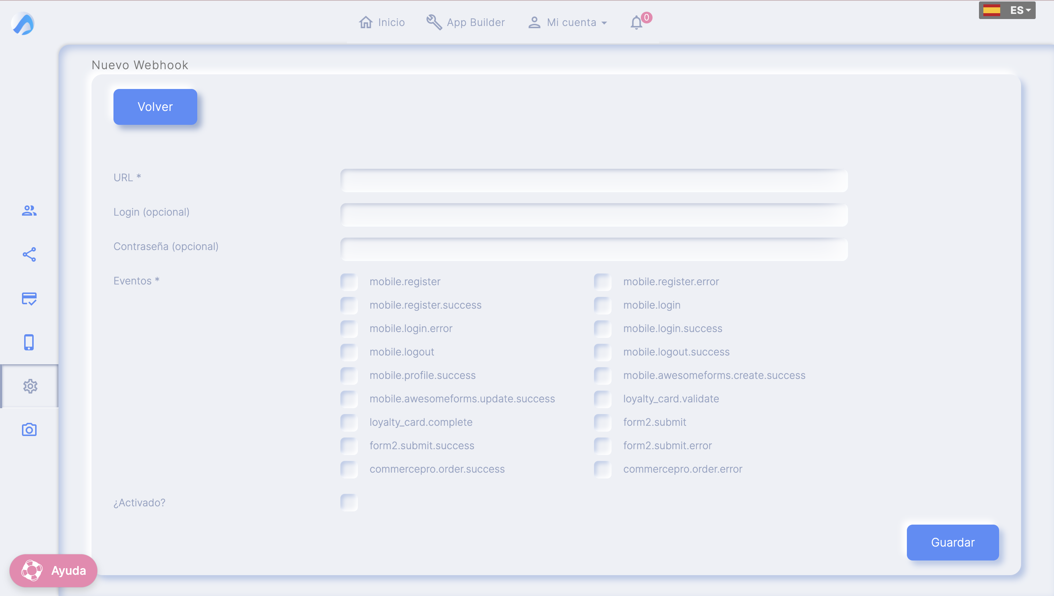Click the wrench icon beside App Builder
The image size is (1054, 596).
pos(434,22)
